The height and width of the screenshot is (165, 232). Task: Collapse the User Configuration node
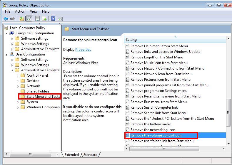(6, 55)
